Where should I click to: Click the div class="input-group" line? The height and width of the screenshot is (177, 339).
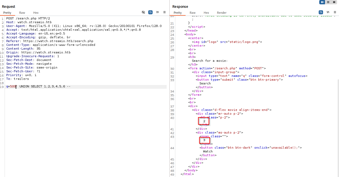(x=216, y=72)
